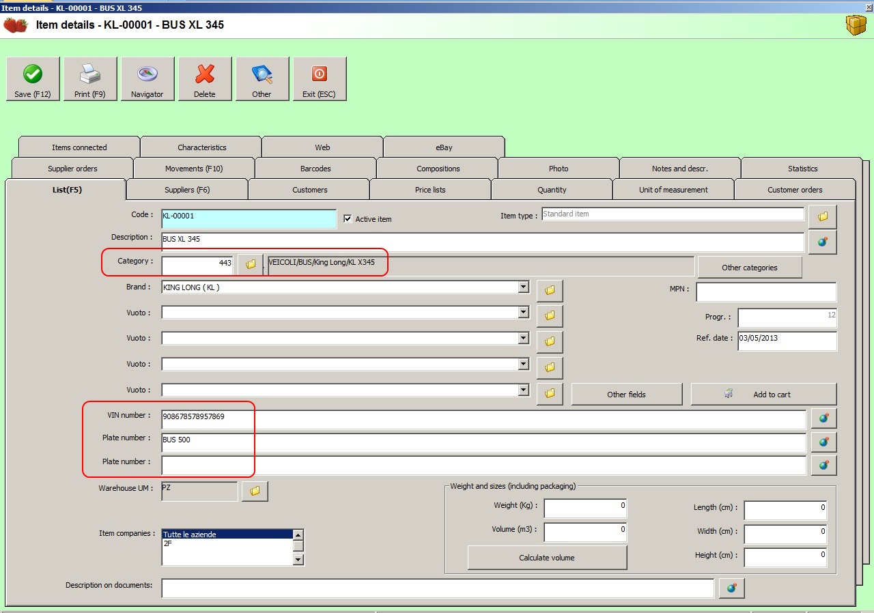
Task: Switch to the Characteristics tab
Action: coord(201,147)
